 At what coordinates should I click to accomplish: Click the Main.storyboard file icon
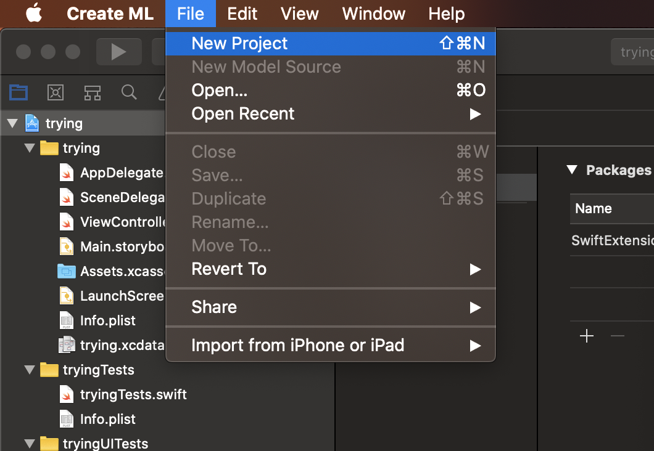click(x=67, y=246)
